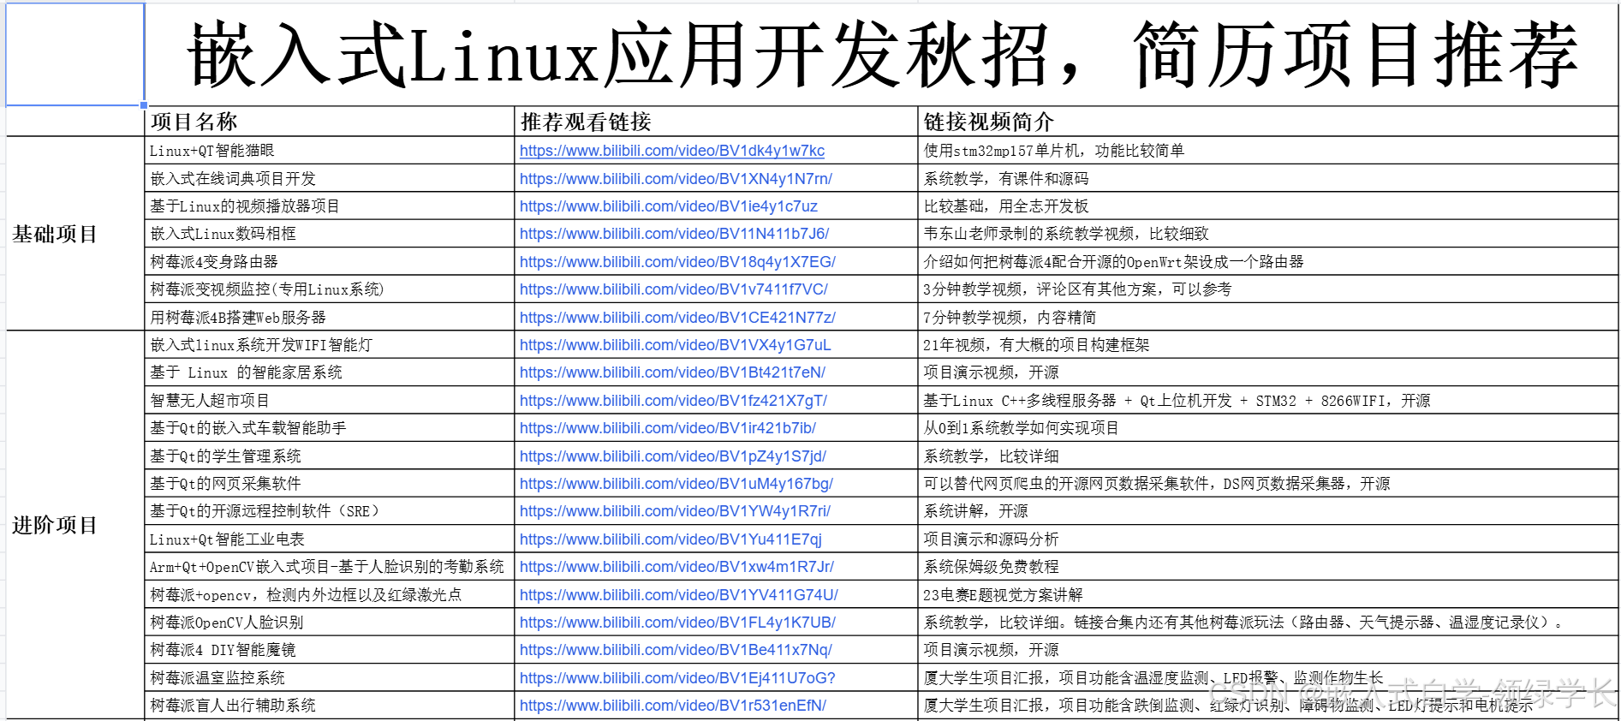Image resolution: width=1621 pixels, height=721 pixels.
Task: Select cell 树莓派温室监控系统
Action: point(330,678)
